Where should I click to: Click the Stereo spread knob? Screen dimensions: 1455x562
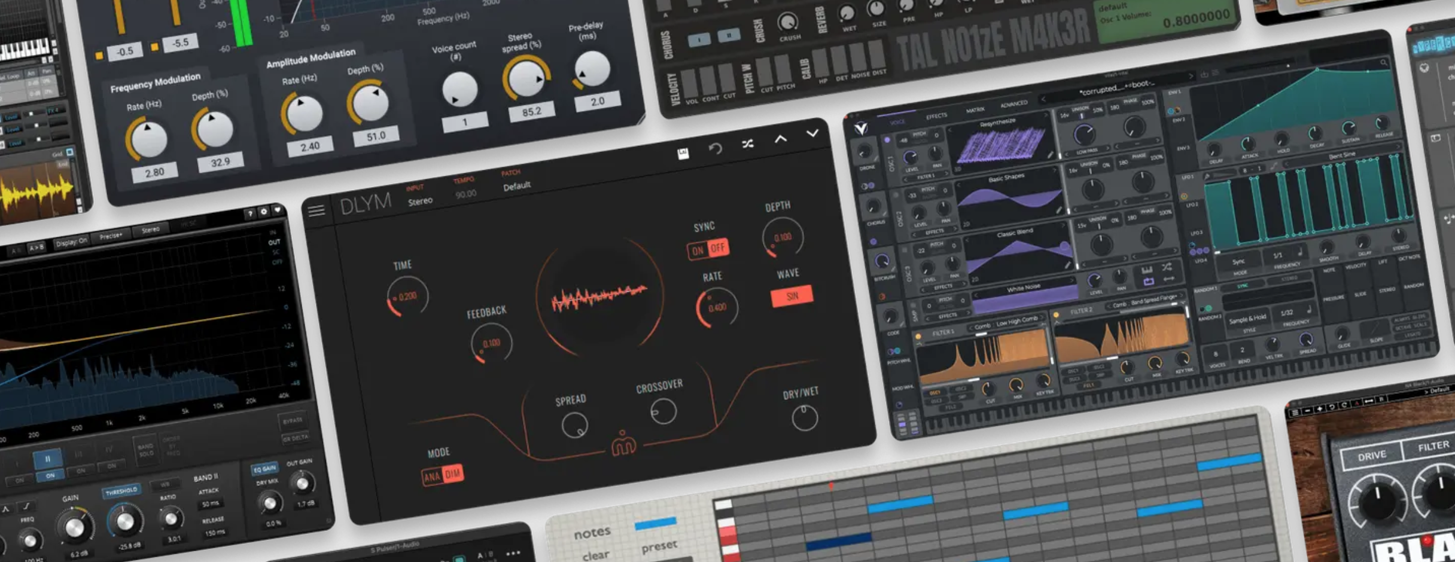[526, 80]
